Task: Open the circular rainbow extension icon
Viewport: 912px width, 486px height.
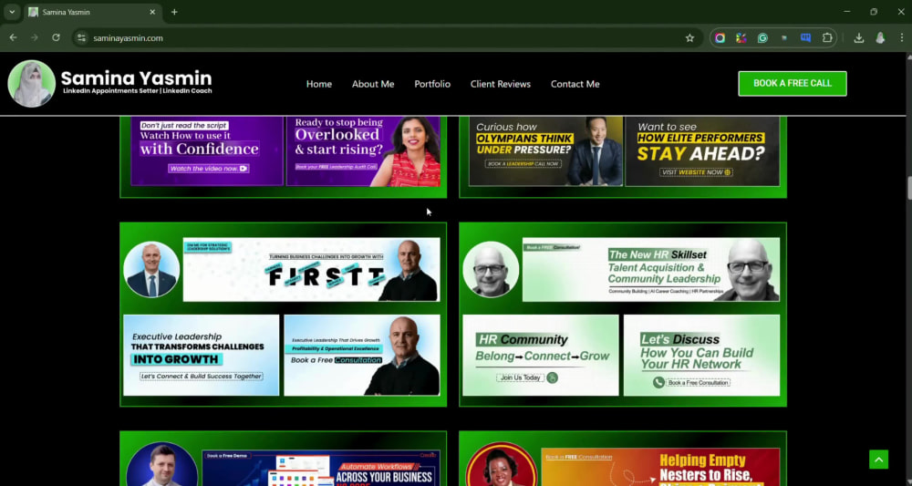Action: coord(720,37)
